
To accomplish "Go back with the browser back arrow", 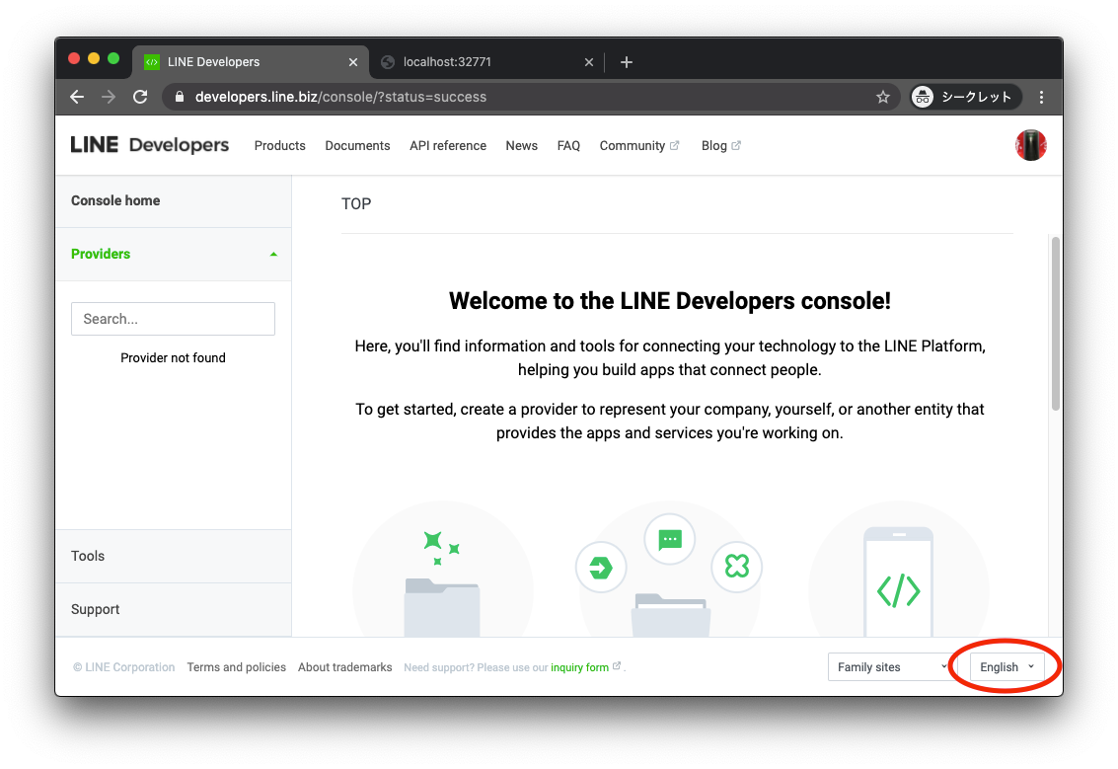I will [x=77, y=97].
